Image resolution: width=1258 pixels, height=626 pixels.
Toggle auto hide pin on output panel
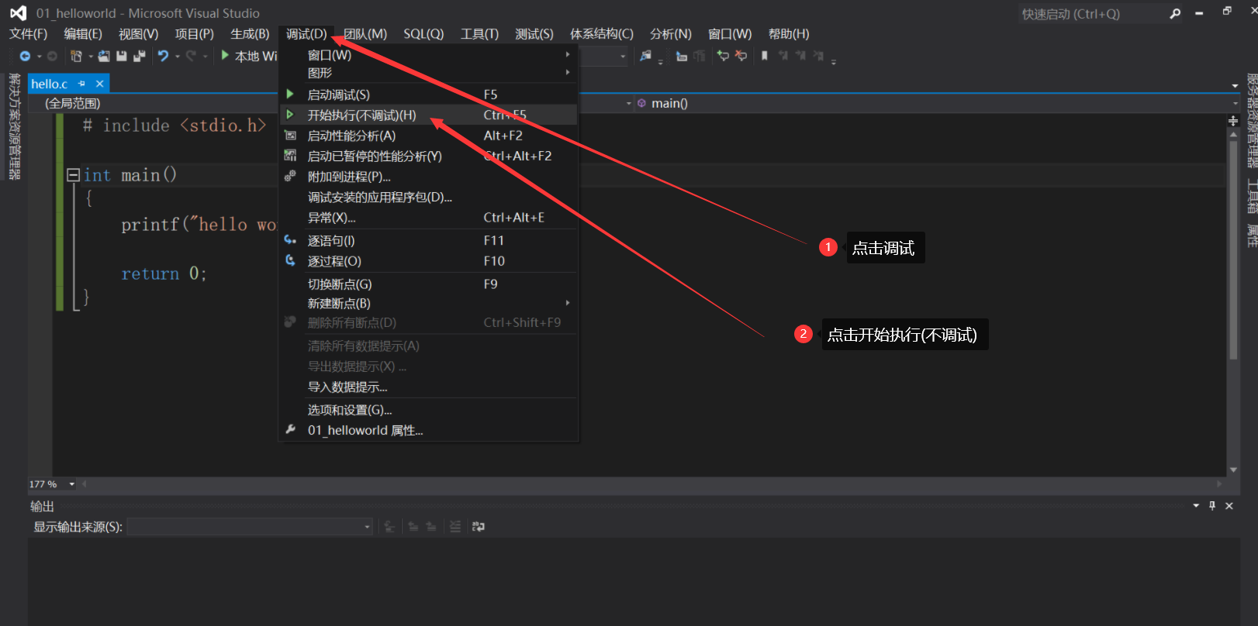1212,506
